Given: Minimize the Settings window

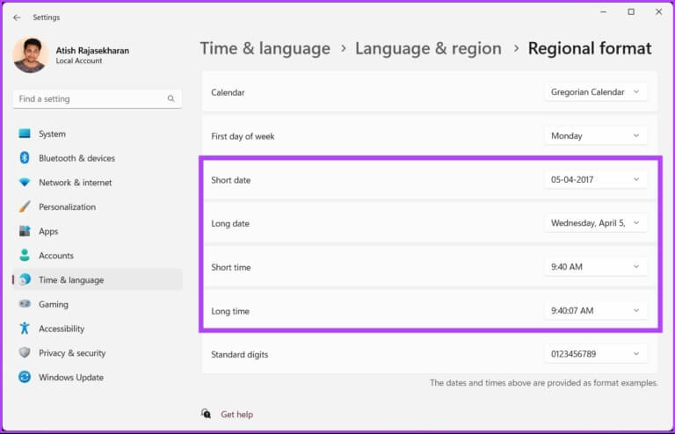Looking at the screenshot, I should coord(604,12).
